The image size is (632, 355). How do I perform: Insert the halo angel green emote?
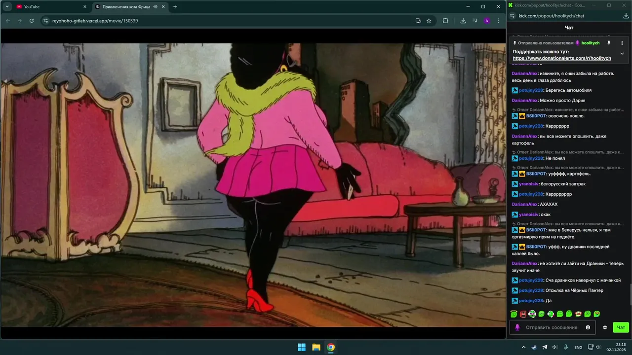(x=513, y=314)
